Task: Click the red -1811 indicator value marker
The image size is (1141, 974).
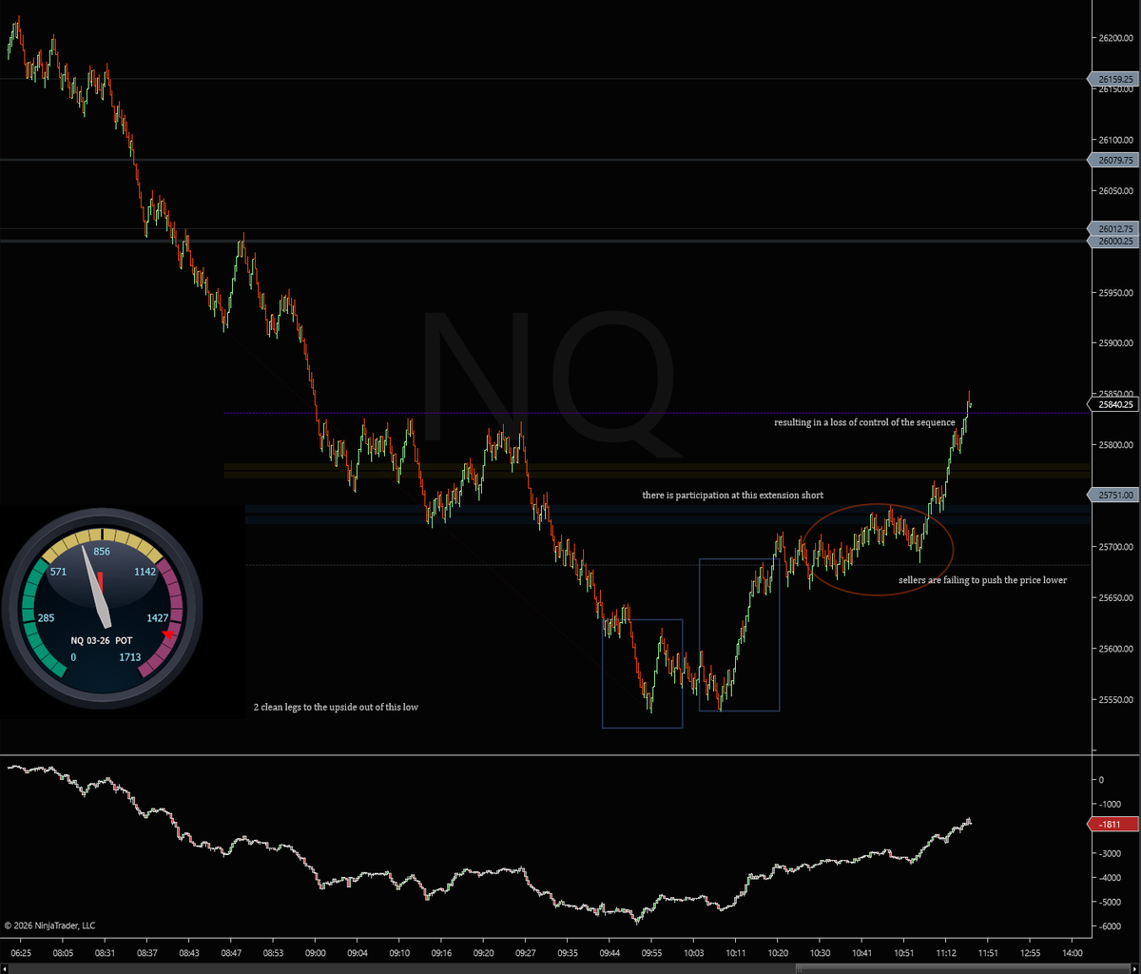Action: [x=1113, y=825]
